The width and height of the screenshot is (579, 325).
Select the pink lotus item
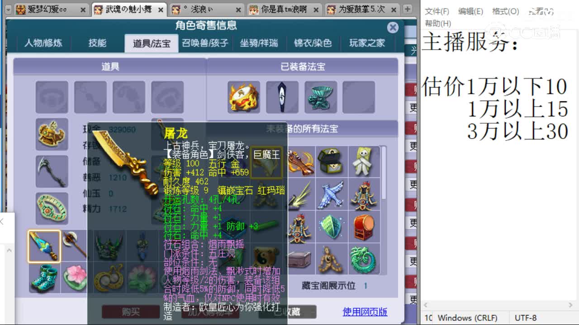click(x=75, y=278)
